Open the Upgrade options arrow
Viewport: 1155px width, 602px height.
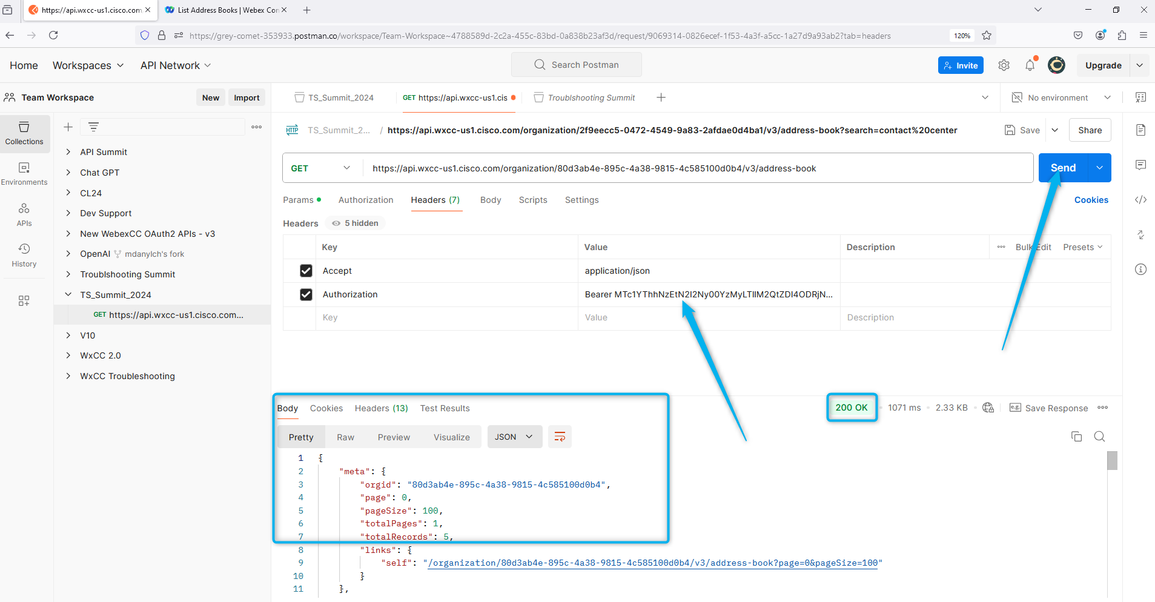(1139, 65)
